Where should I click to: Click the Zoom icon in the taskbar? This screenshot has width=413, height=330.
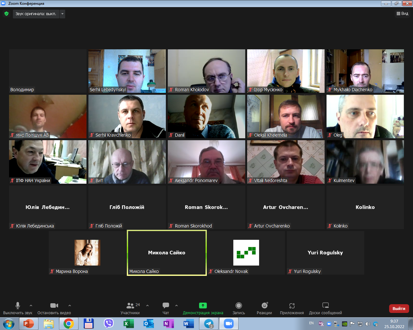tap(229, 324)
